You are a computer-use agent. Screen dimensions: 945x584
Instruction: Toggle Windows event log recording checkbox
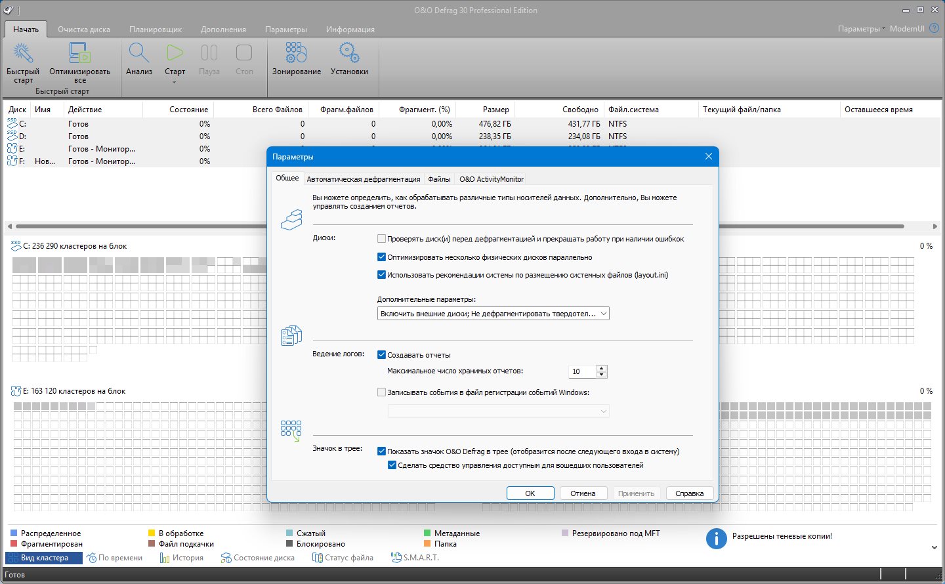point(382,392)
